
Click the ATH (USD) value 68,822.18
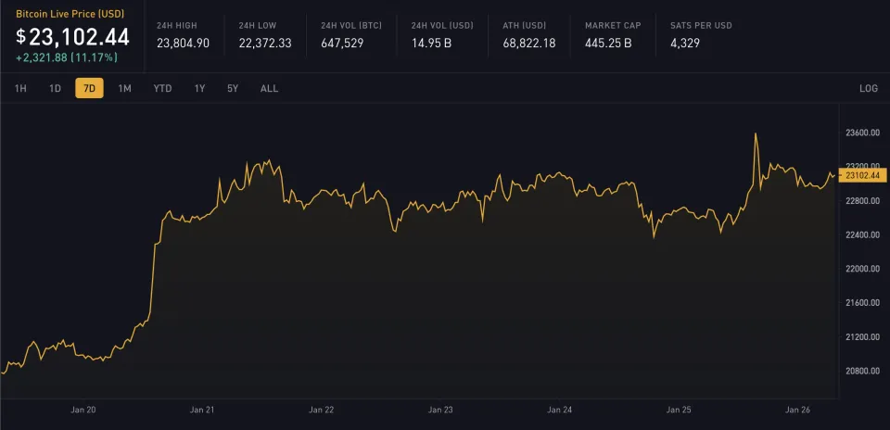pos(527,43)
